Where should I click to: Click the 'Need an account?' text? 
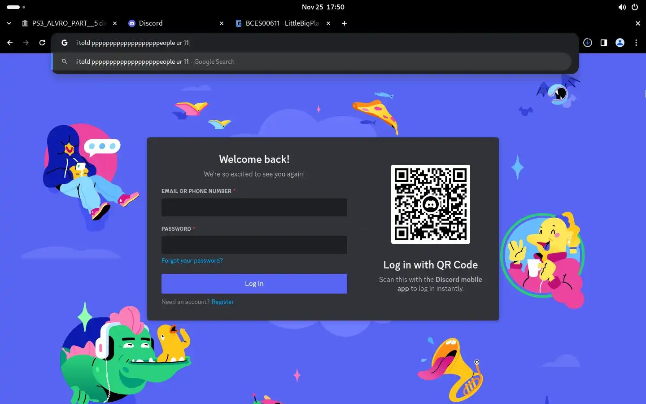[x=186, y=302]
